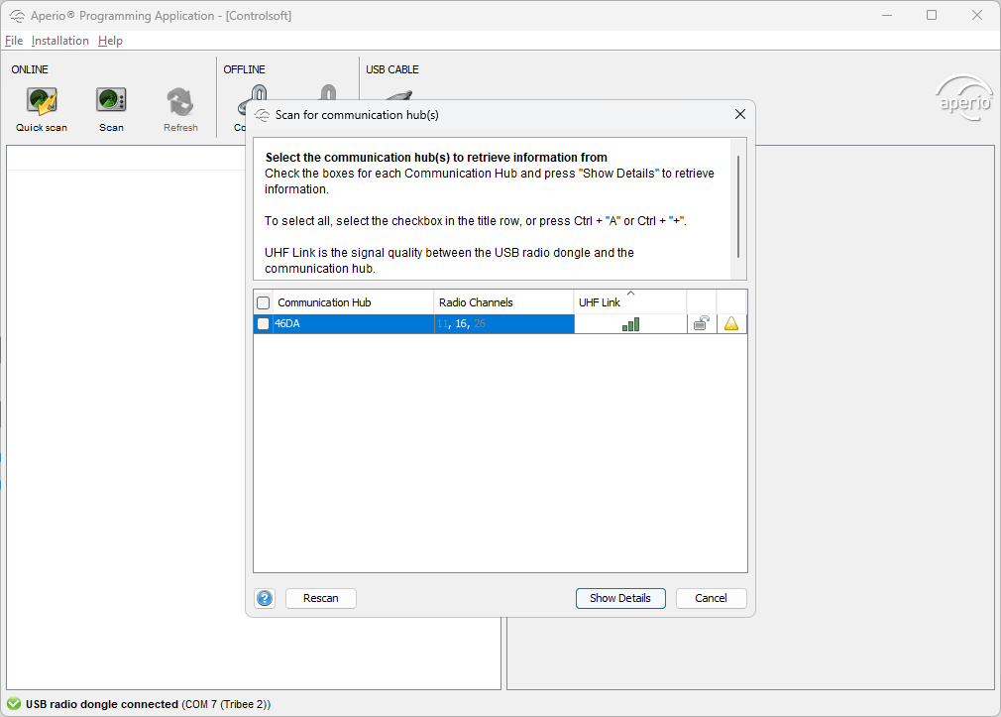Click radio channels '11, 16, 26' cell

[x=503, y=324]
